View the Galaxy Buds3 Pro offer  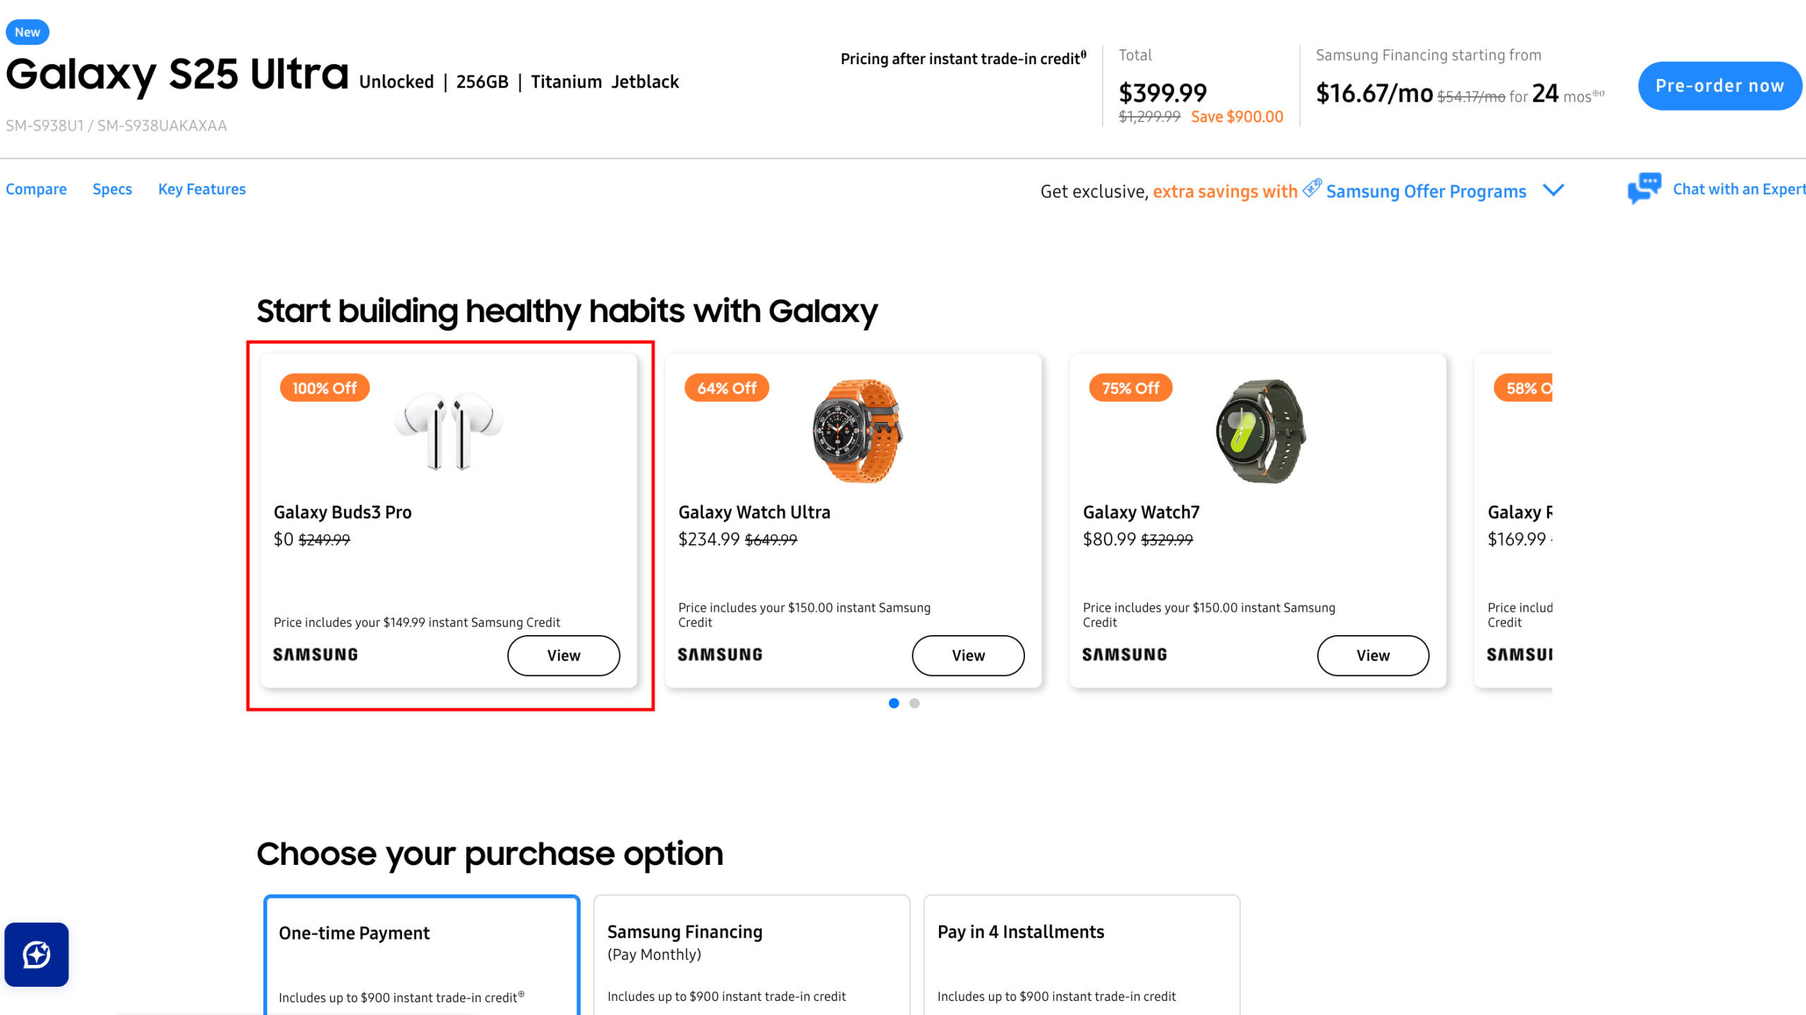tap(563, 656)
